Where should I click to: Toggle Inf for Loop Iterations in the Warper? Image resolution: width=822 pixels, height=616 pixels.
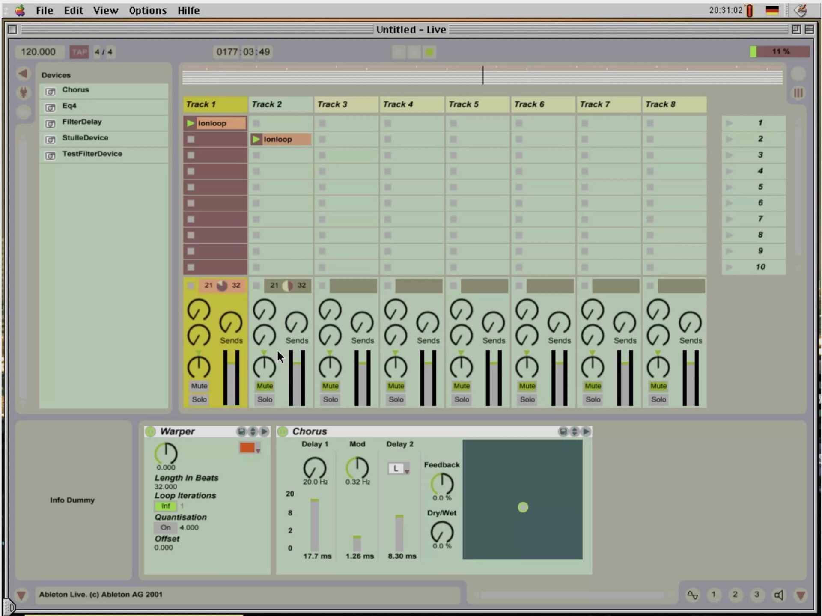(165, 506)
